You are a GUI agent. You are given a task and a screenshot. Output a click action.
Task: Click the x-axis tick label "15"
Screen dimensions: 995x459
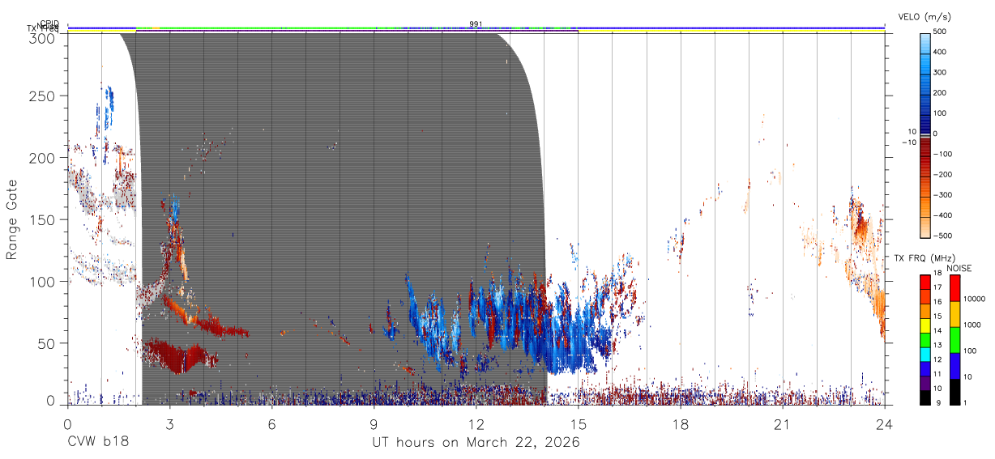click(x=578, y=423)
